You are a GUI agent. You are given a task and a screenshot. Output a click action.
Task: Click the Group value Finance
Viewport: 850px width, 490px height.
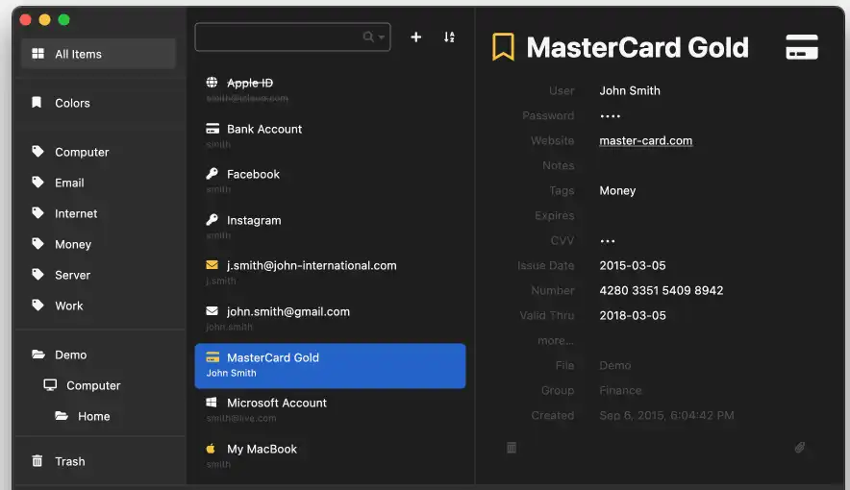click(x=620, y=390)
